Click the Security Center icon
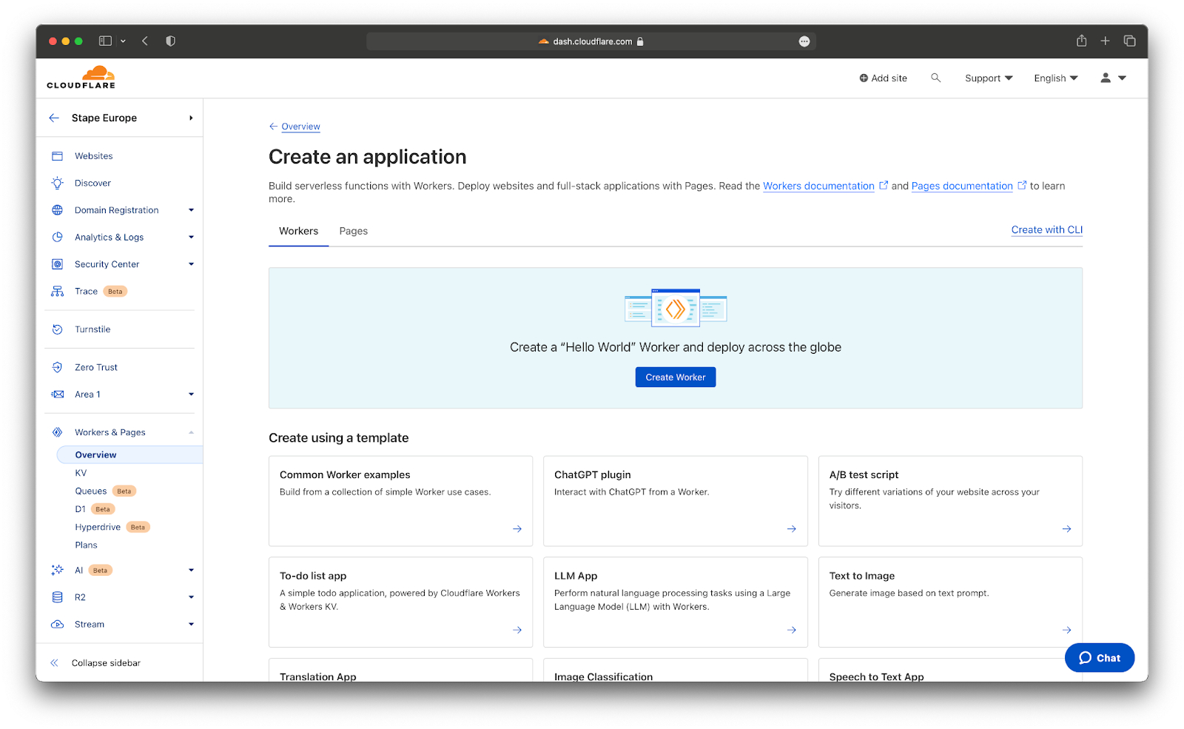The width and height of the screenshot is (1184, 729). 57,264
